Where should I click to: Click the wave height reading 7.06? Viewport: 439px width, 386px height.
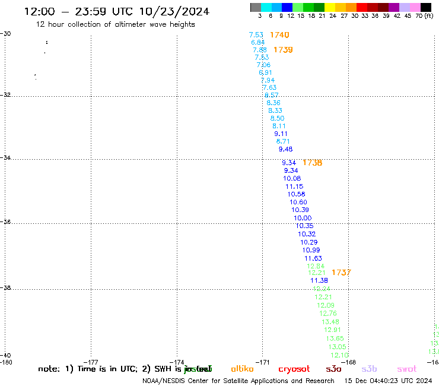[x=264, y=65]
